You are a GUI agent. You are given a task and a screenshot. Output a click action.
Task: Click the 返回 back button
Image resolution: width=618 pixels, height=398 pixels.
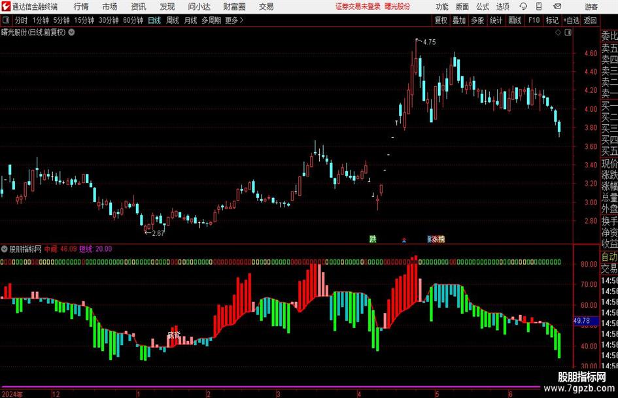click(590, 20)
